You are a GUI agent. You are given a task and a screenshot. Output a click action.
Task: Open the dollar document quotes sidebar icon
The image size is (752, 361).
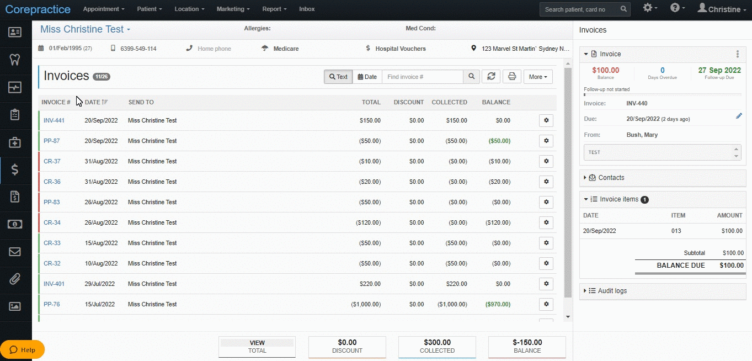[15, 197]
